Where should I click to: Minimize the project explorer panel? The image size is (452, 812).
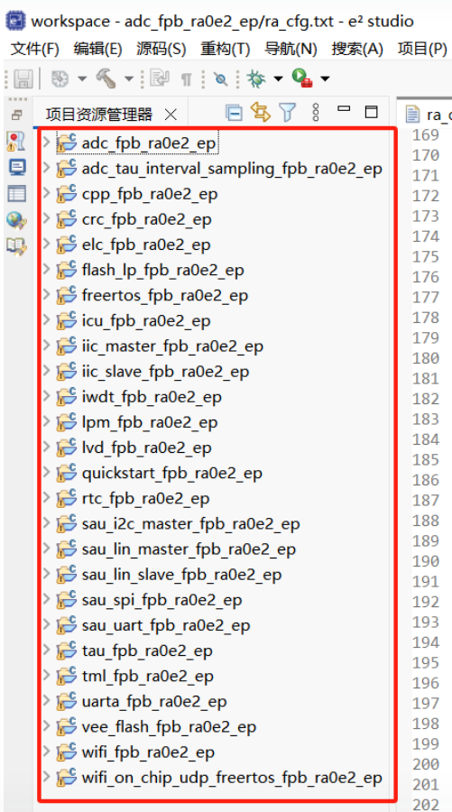point(344,109)
